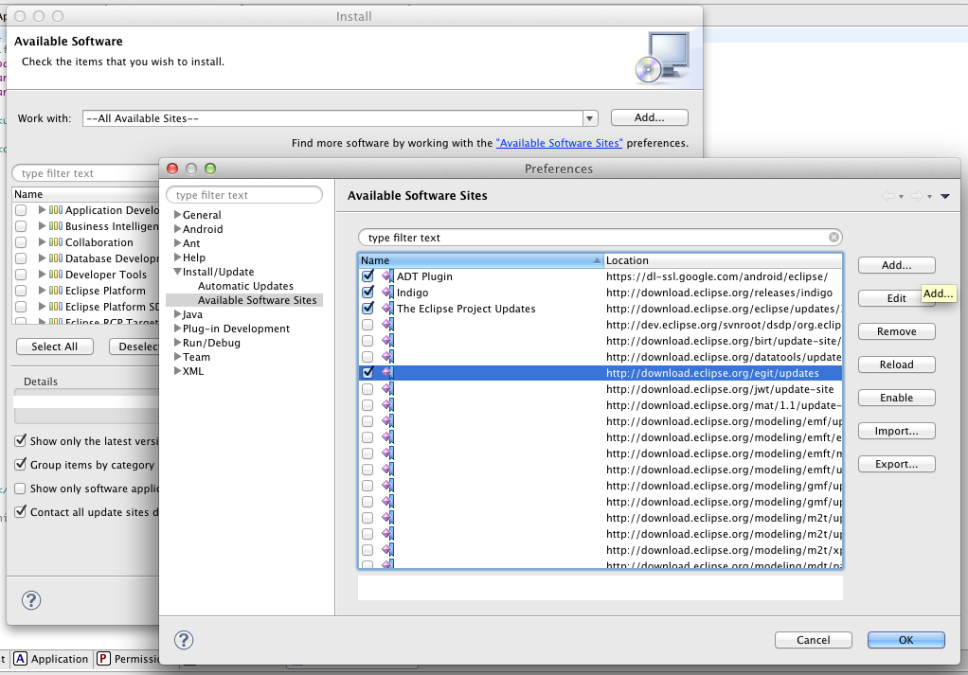Expand the Android preferences node
The height and width of the screenshot is (675, 968).
click(177, 229)
